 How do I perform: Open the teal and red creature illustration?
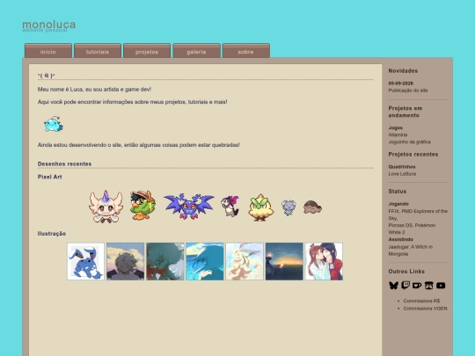pyautogui.click(x=165, y=261)
